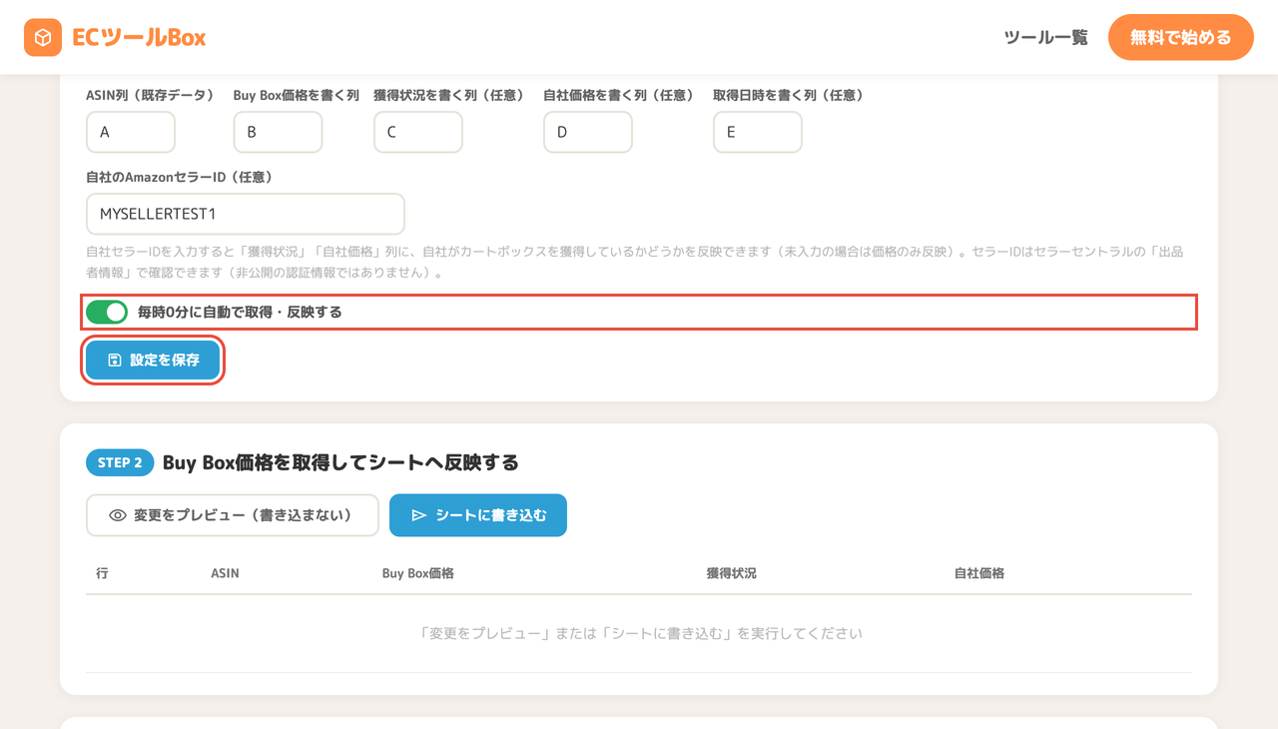Click the STEP 2 badge
The height and width of the screenshot is (729, 1278).
click(x=120, y=462)
